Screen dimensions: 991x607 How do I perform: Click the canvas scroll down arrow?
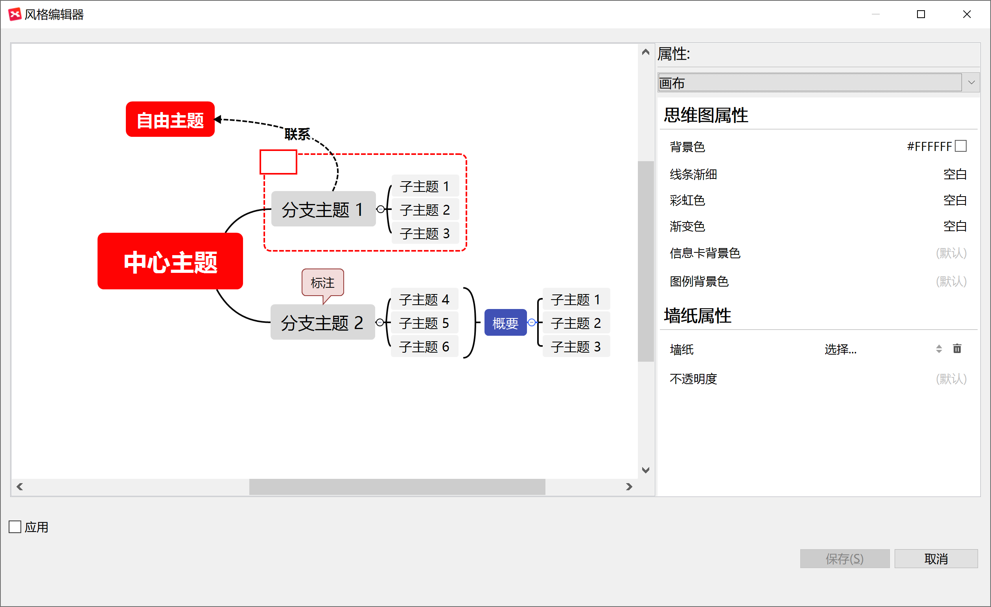(x=645, y=470)
